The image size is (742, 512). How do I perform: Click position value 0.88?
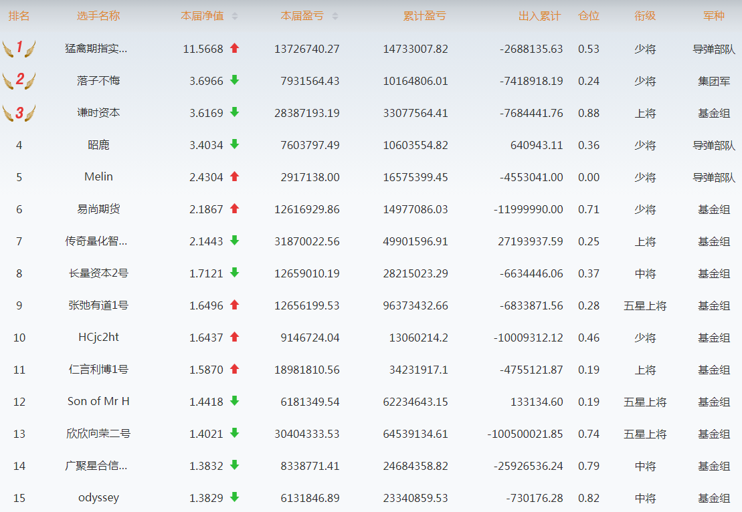[x=589, y=114]
